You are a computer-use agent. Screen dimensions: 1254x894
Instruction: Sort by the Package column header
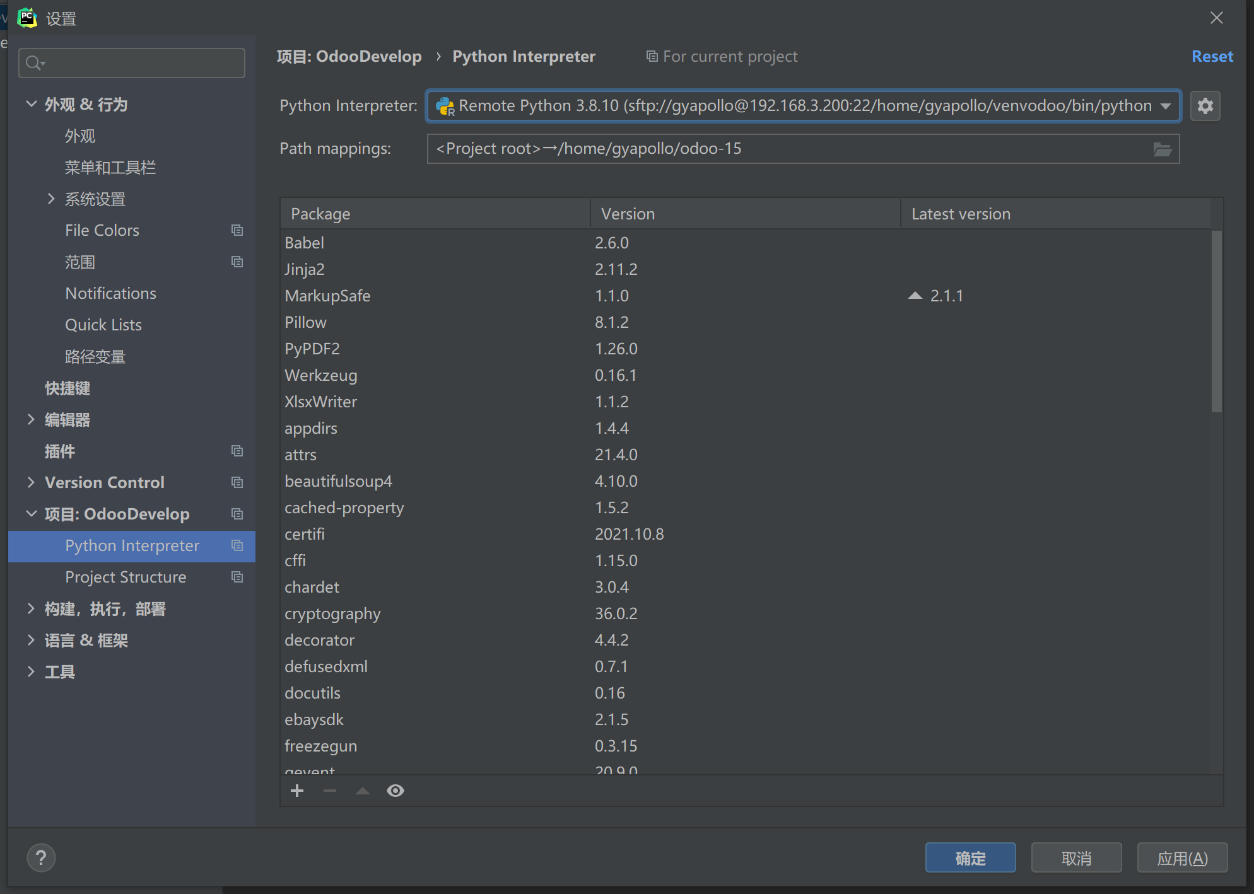435,214
